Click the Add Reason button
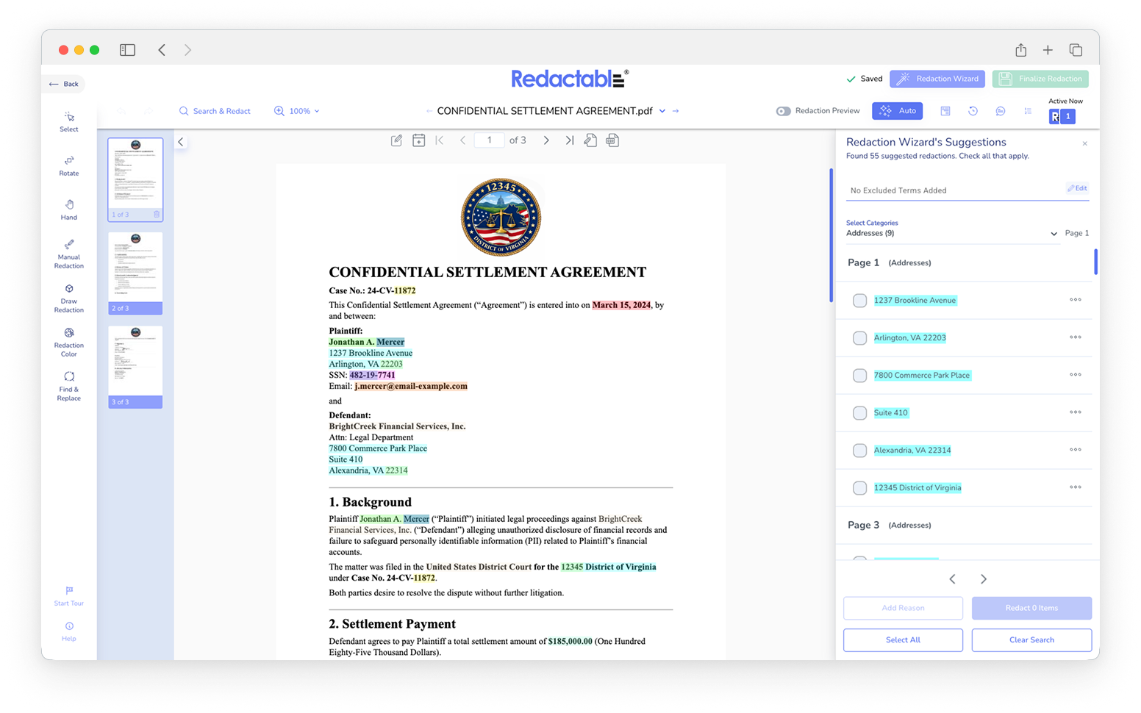Image resolution: width=1141 pixels, height=713 pixels. coord(903,608)
